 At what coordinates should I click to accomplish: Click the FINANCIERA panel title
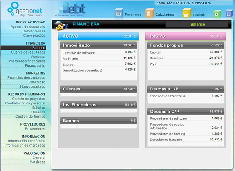tap(86, 24)
